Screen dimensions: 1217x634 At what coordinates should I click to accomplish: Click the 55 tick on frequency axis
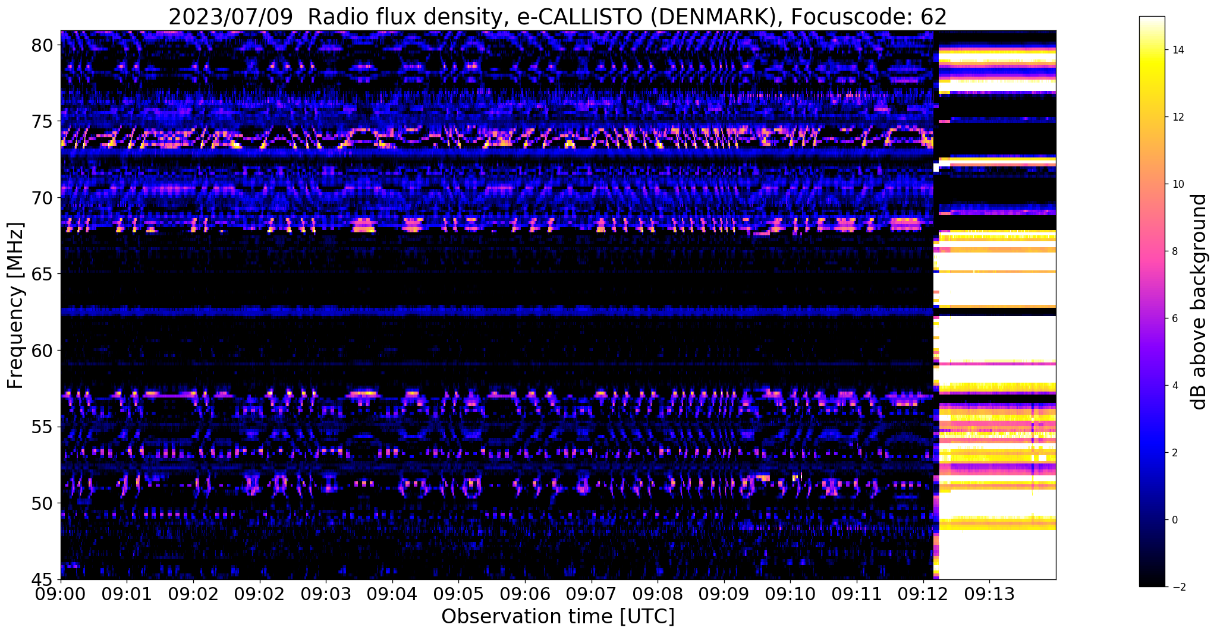tap(43, 427)
